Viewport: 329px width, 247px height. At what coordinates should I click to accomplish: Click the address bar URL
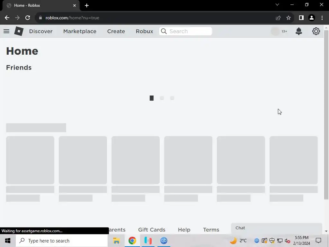coord(72,18)
